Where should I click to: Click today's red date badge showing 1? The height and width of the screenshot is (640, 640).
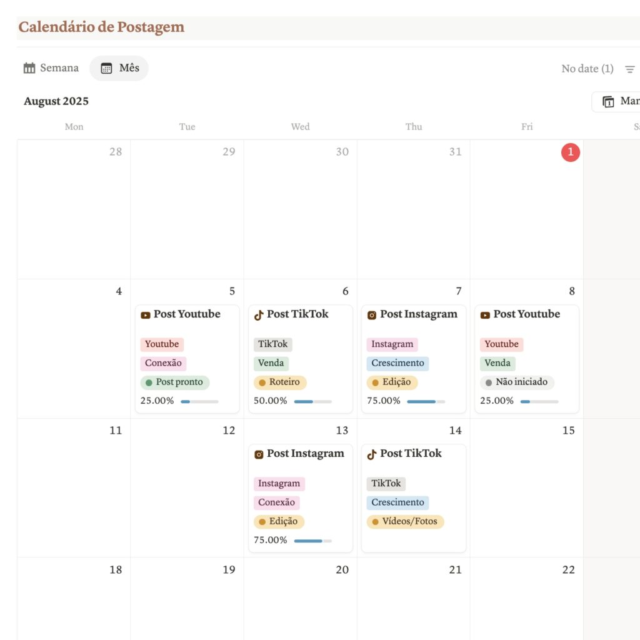570,152
